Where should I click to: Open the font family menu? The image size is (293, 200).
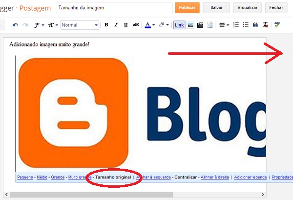tap(39, 25)
